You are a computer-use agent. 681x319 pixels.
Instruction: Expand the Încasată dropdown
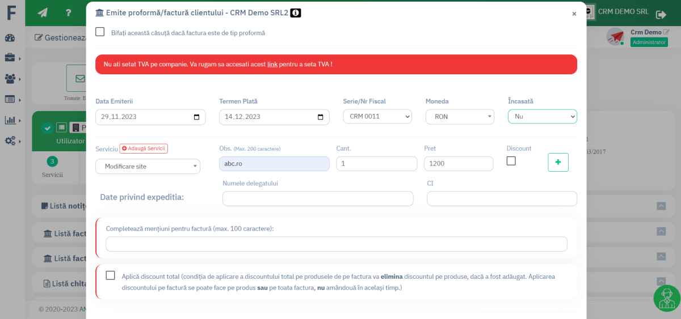542,117
